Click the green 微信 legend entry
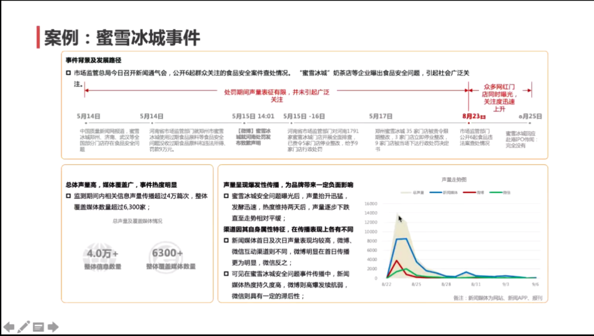This screenshot has width=594, height=336. (x=501, y=193)
